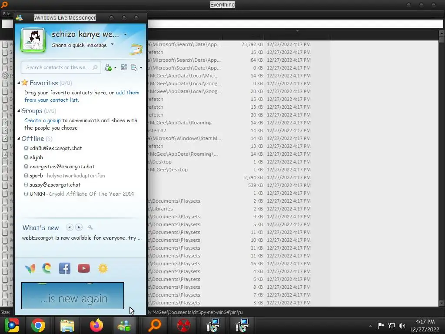This screenshot has height=334, width=445.
Task: Click the second installer taskbar icon
Action: pos(242,325)
